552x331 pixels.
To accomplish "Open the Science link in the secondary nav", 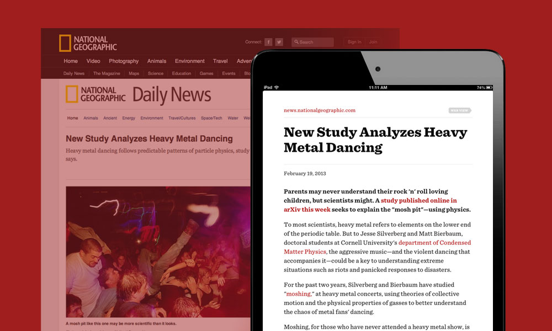I will [156, 73].
